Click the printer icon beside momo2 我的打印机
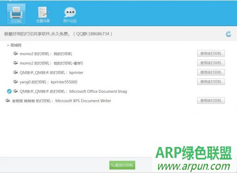This screenshot has width=237, height=173. (x=15, y=54)
